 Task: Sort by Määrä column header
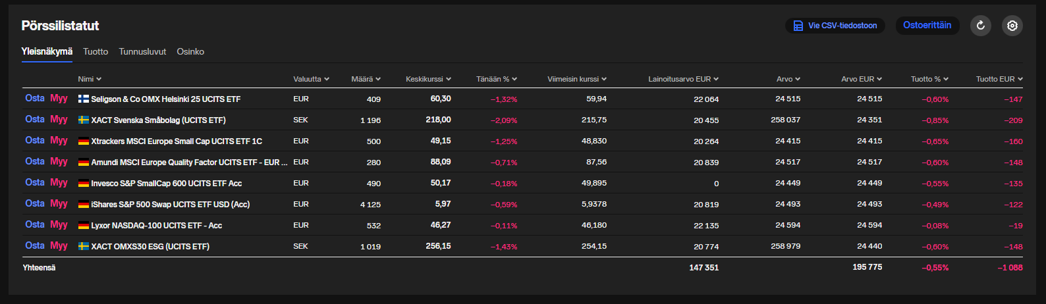coord(366,79)
